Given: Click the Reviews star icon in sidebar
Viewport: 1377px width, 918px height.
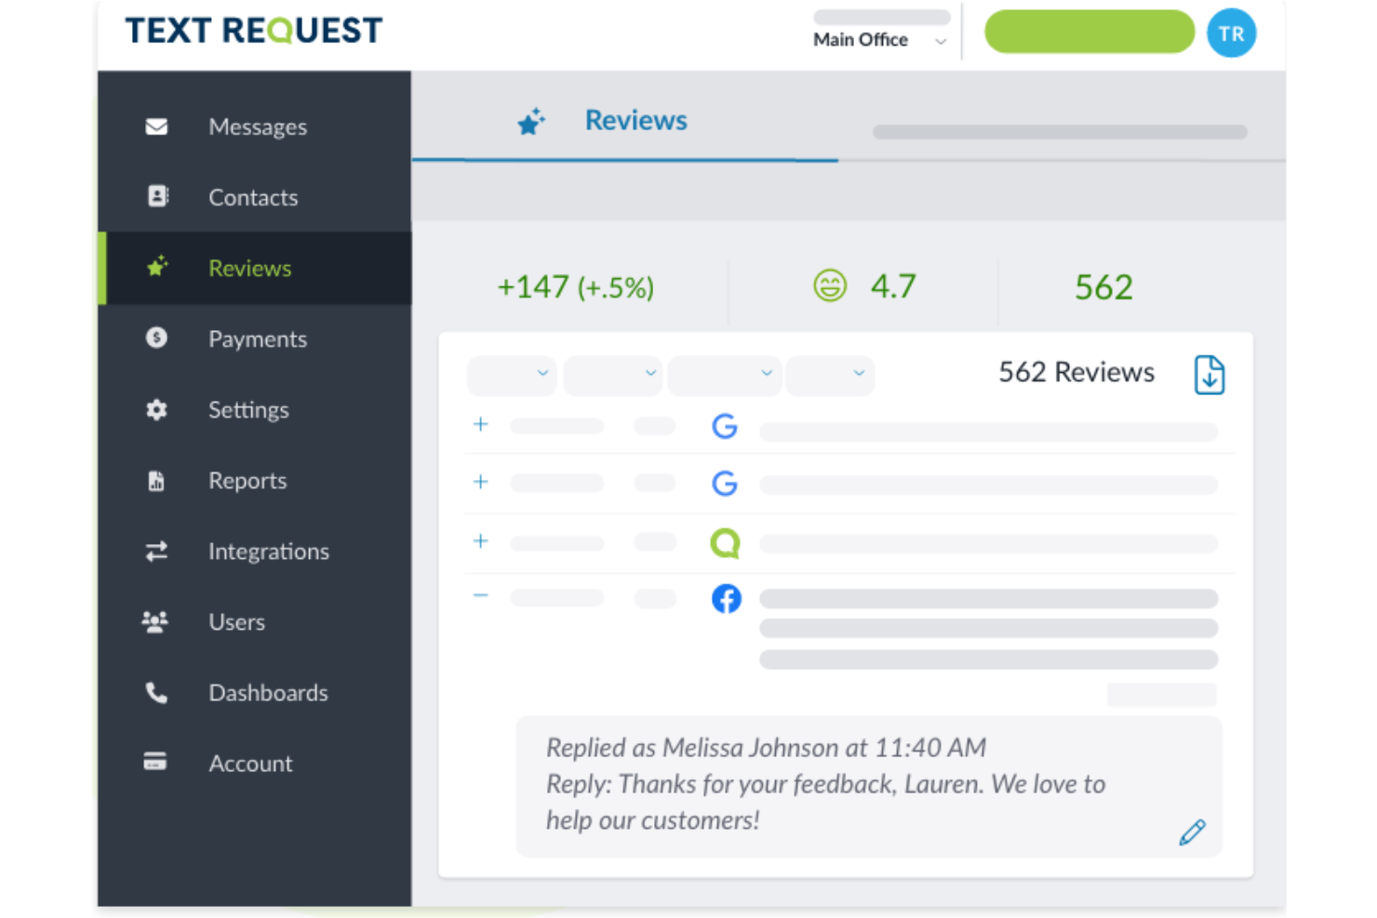Looking at the screenshot, I should [x=157, y=267].
